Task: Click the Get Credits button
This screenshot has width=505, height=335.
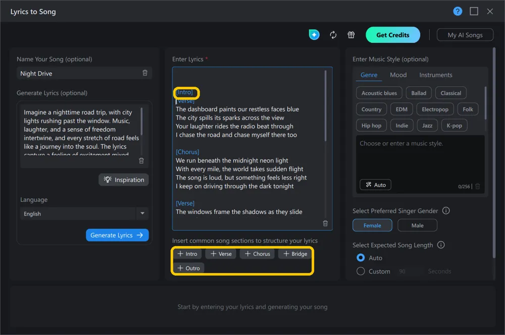Action: pyautogui.click(x=393, y=35)
